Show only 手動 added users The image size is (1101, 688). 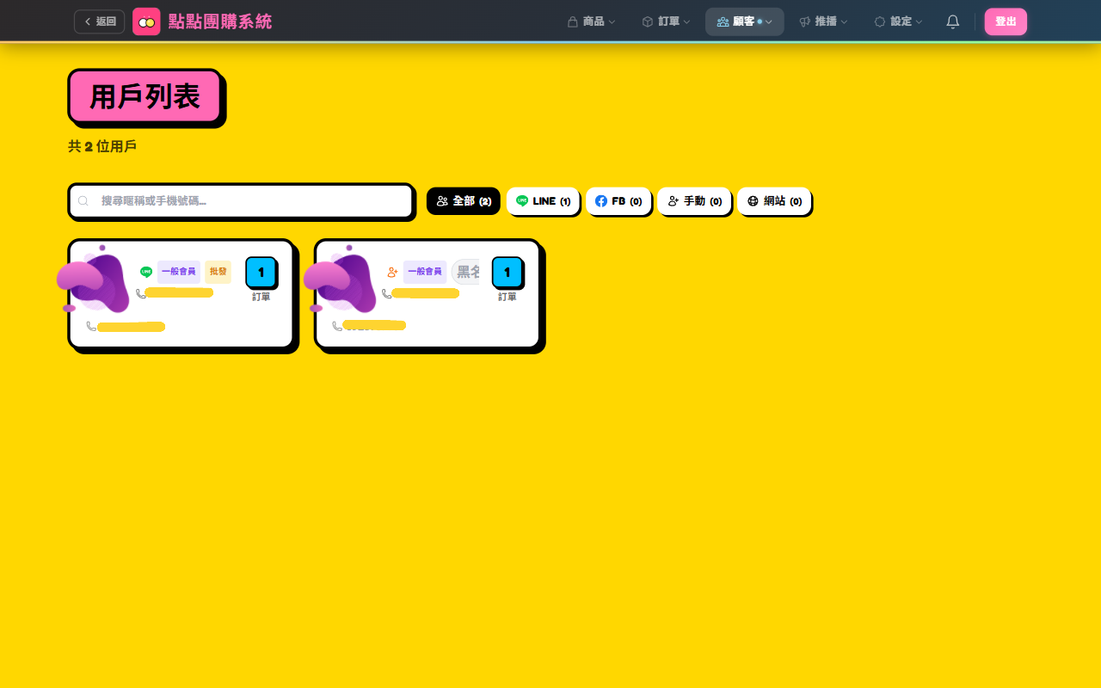click(x=694, y=201)
